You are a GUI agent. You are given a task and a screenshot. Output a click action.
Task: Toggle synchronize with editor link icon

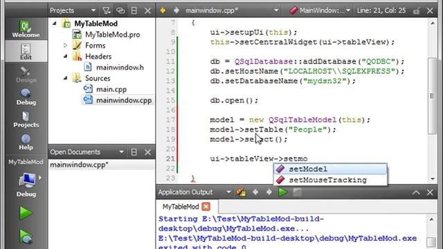pos(120,11)
